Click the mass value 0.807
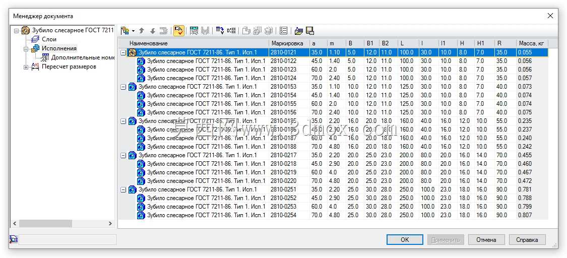567x258 pixels. 525,215
